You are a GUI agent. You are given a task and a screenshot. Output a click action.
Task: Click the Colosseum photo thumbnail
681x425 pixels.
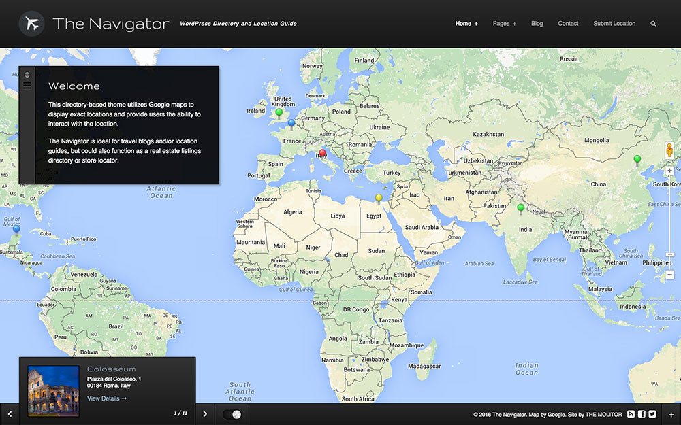(53, 391)
